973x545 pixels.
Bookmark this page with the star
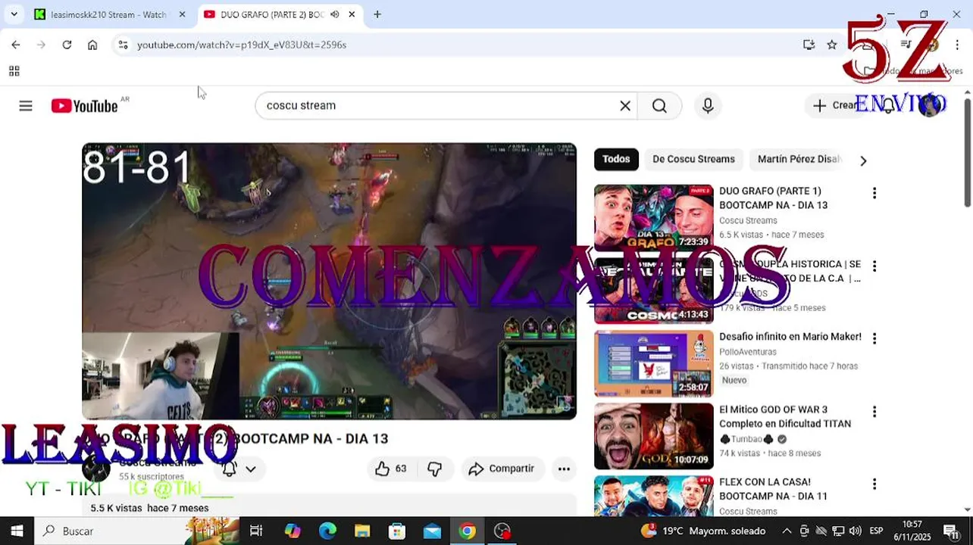(832, 45)
